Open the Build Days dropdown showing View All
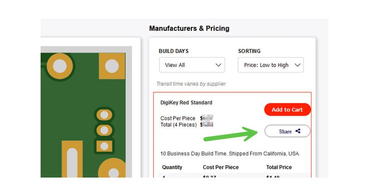Screen dimensions: 369x196 [x=192, y=65]
